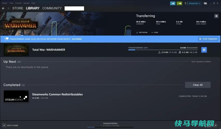Click the DISK graph legend
The width and height of the screenshot is (221, 129).
[x=155, y=33]
